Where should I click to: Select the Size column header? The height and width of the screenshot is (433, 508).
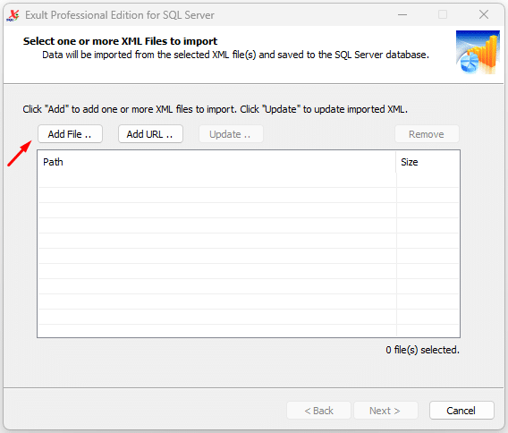[428, 162]
